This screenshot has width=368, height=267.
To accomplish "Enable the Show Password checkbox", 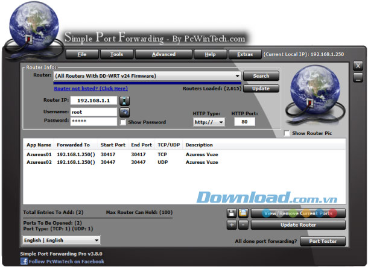I will (123, 122).
